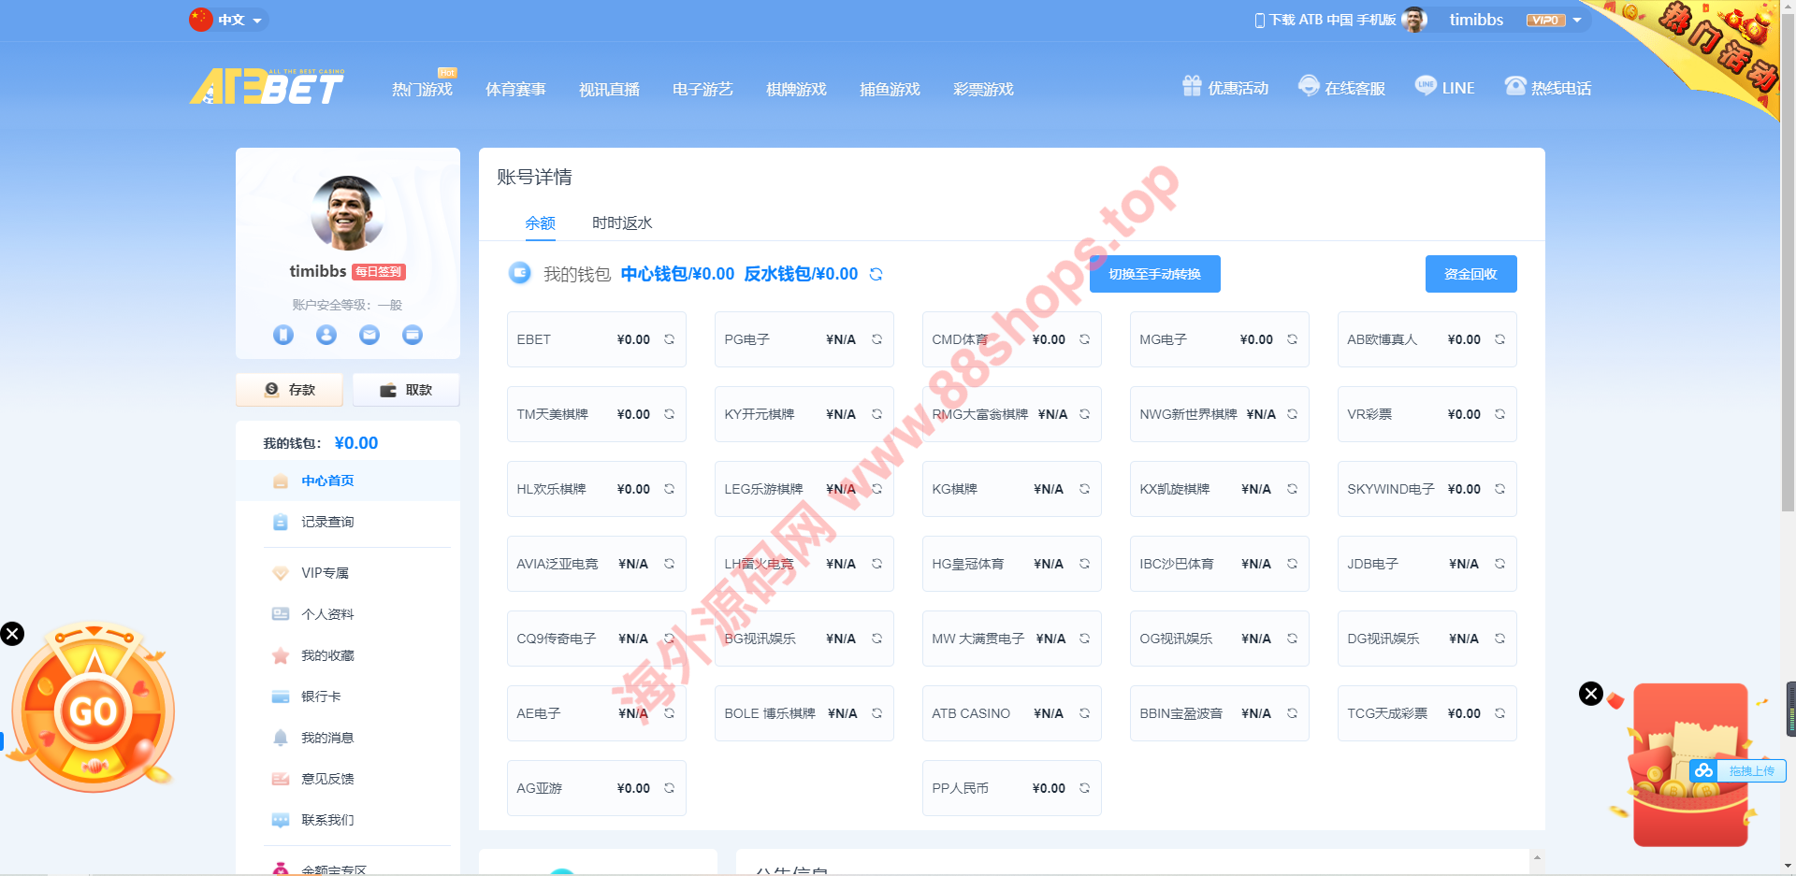Open 记录查询 in the sidebar
The image size is (1796, 876).
pyautogui.click(x=327, y=522)
